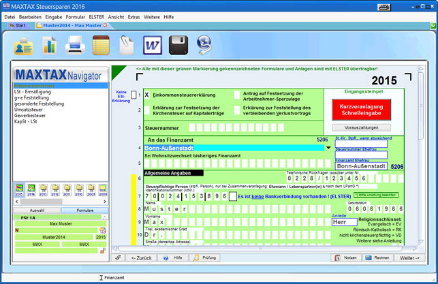Open the bar chart toolbar icon
Screen dimensions: 438x284
(x=49, y=45)
